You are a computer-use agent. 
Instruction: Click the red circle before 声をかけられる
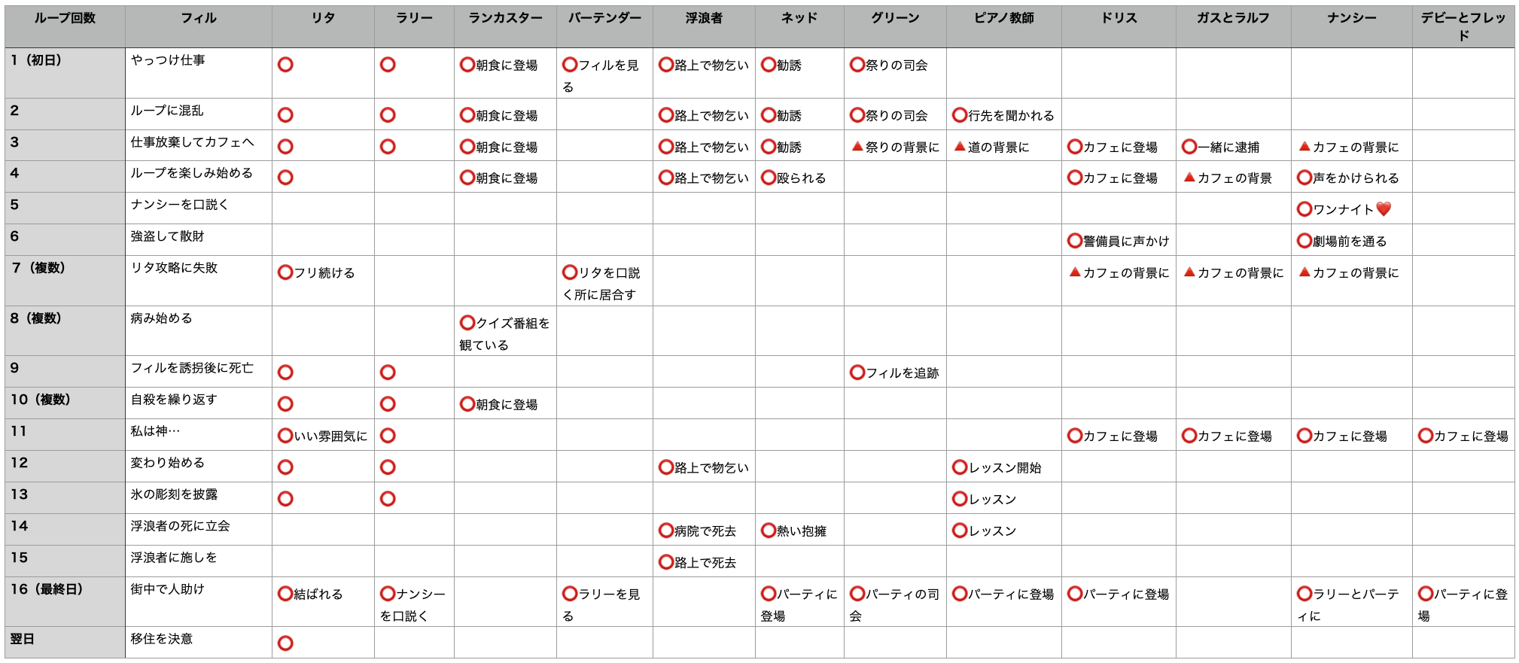tap(1304, 178)
